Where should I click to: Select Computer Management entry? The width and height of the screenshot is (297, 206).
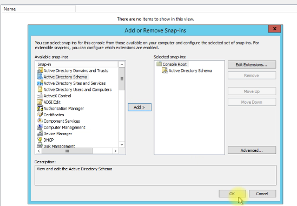click(x=64, y=128)
